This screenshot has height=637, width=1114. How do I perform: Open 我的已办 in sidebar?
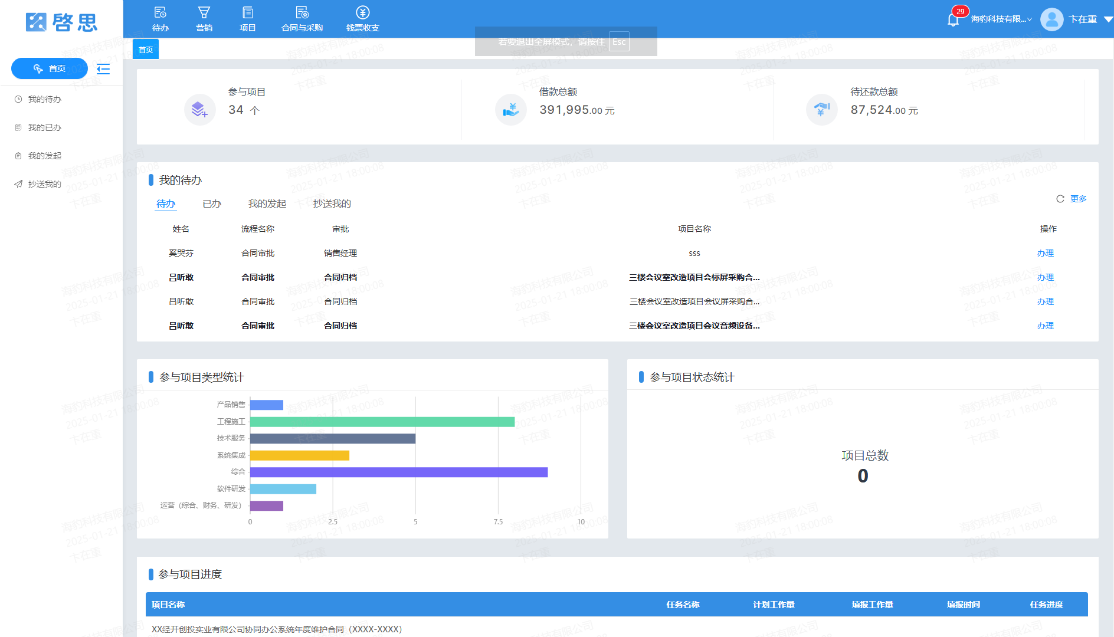[x=45, y=127]
